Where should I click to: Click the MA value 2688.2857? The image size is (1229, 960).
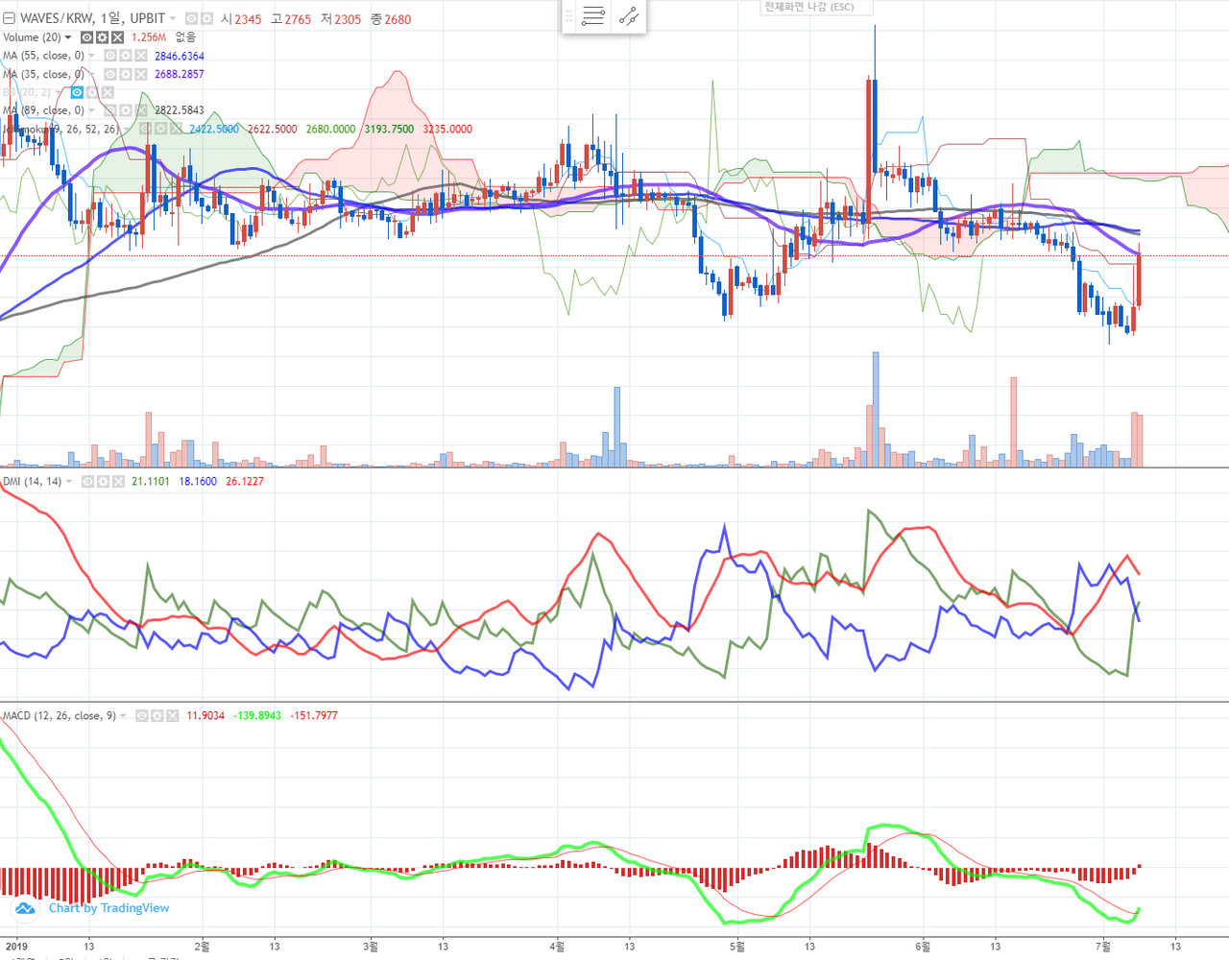(180, 74)
